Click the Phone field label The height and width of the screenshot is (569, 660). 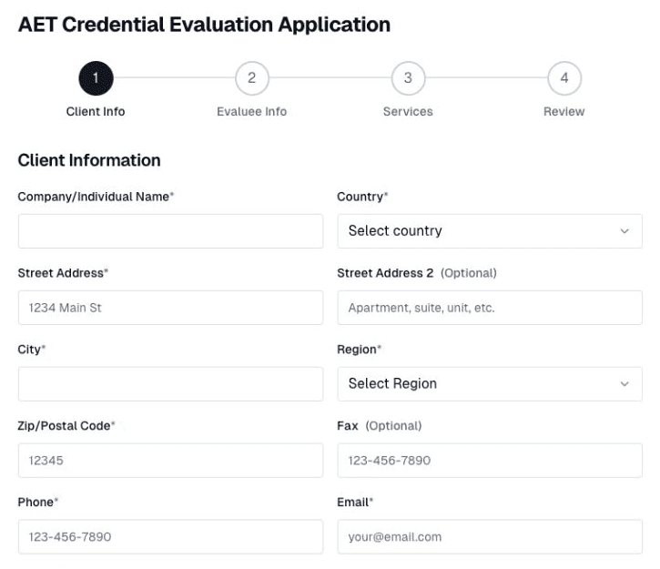pos(37,502)
